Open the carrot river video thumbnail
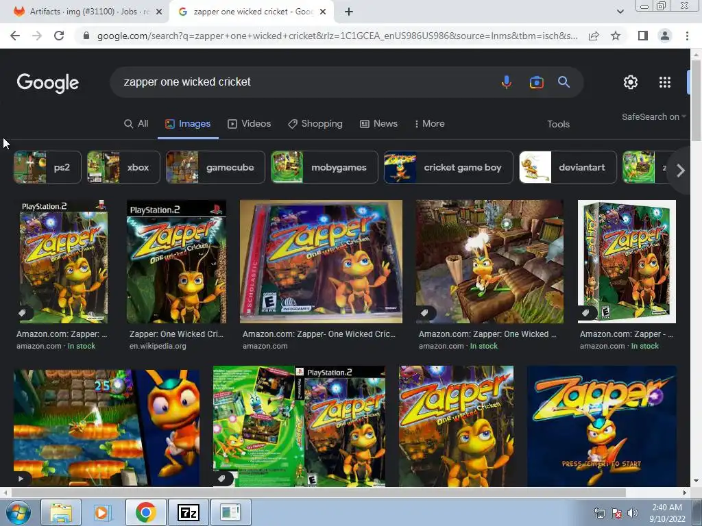The height and width of the screenshot is (526, 702). (x=106, y=426)
